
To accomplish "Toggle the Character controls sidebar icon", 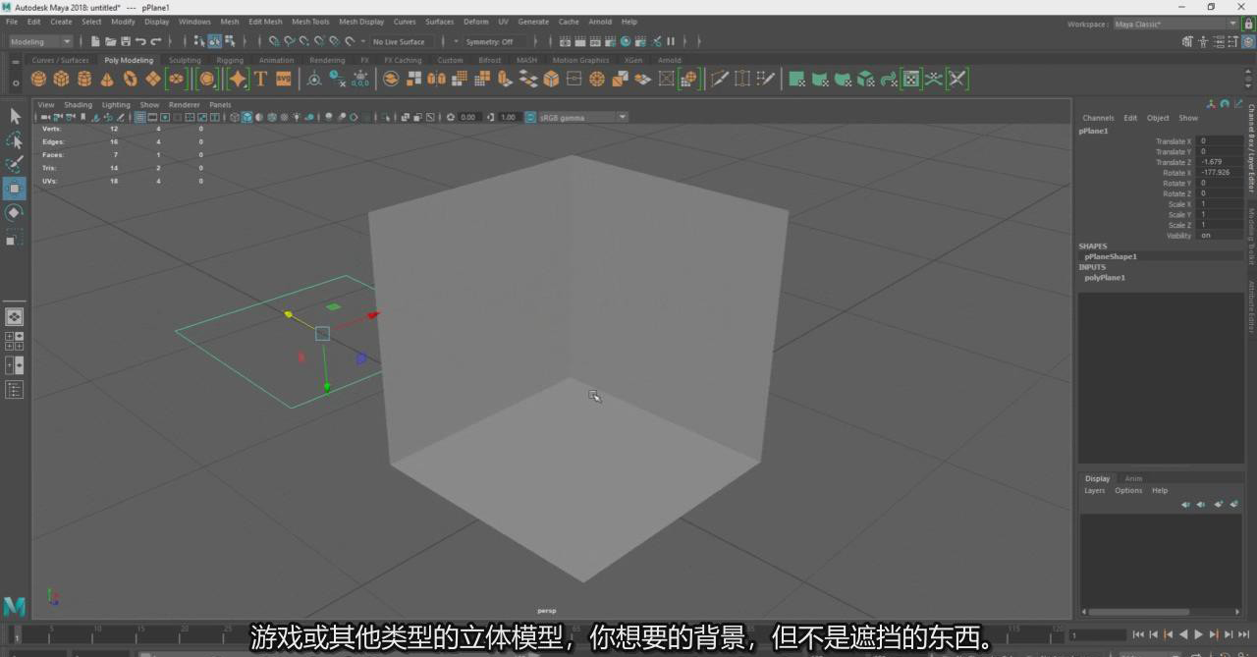I will coord(1204,41).
